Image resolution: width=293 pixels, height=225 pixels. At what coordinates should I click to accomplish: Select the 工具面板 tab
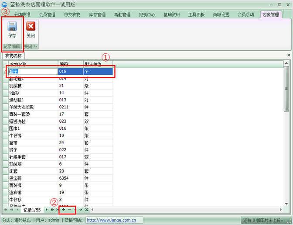click(x=197, y=15)
